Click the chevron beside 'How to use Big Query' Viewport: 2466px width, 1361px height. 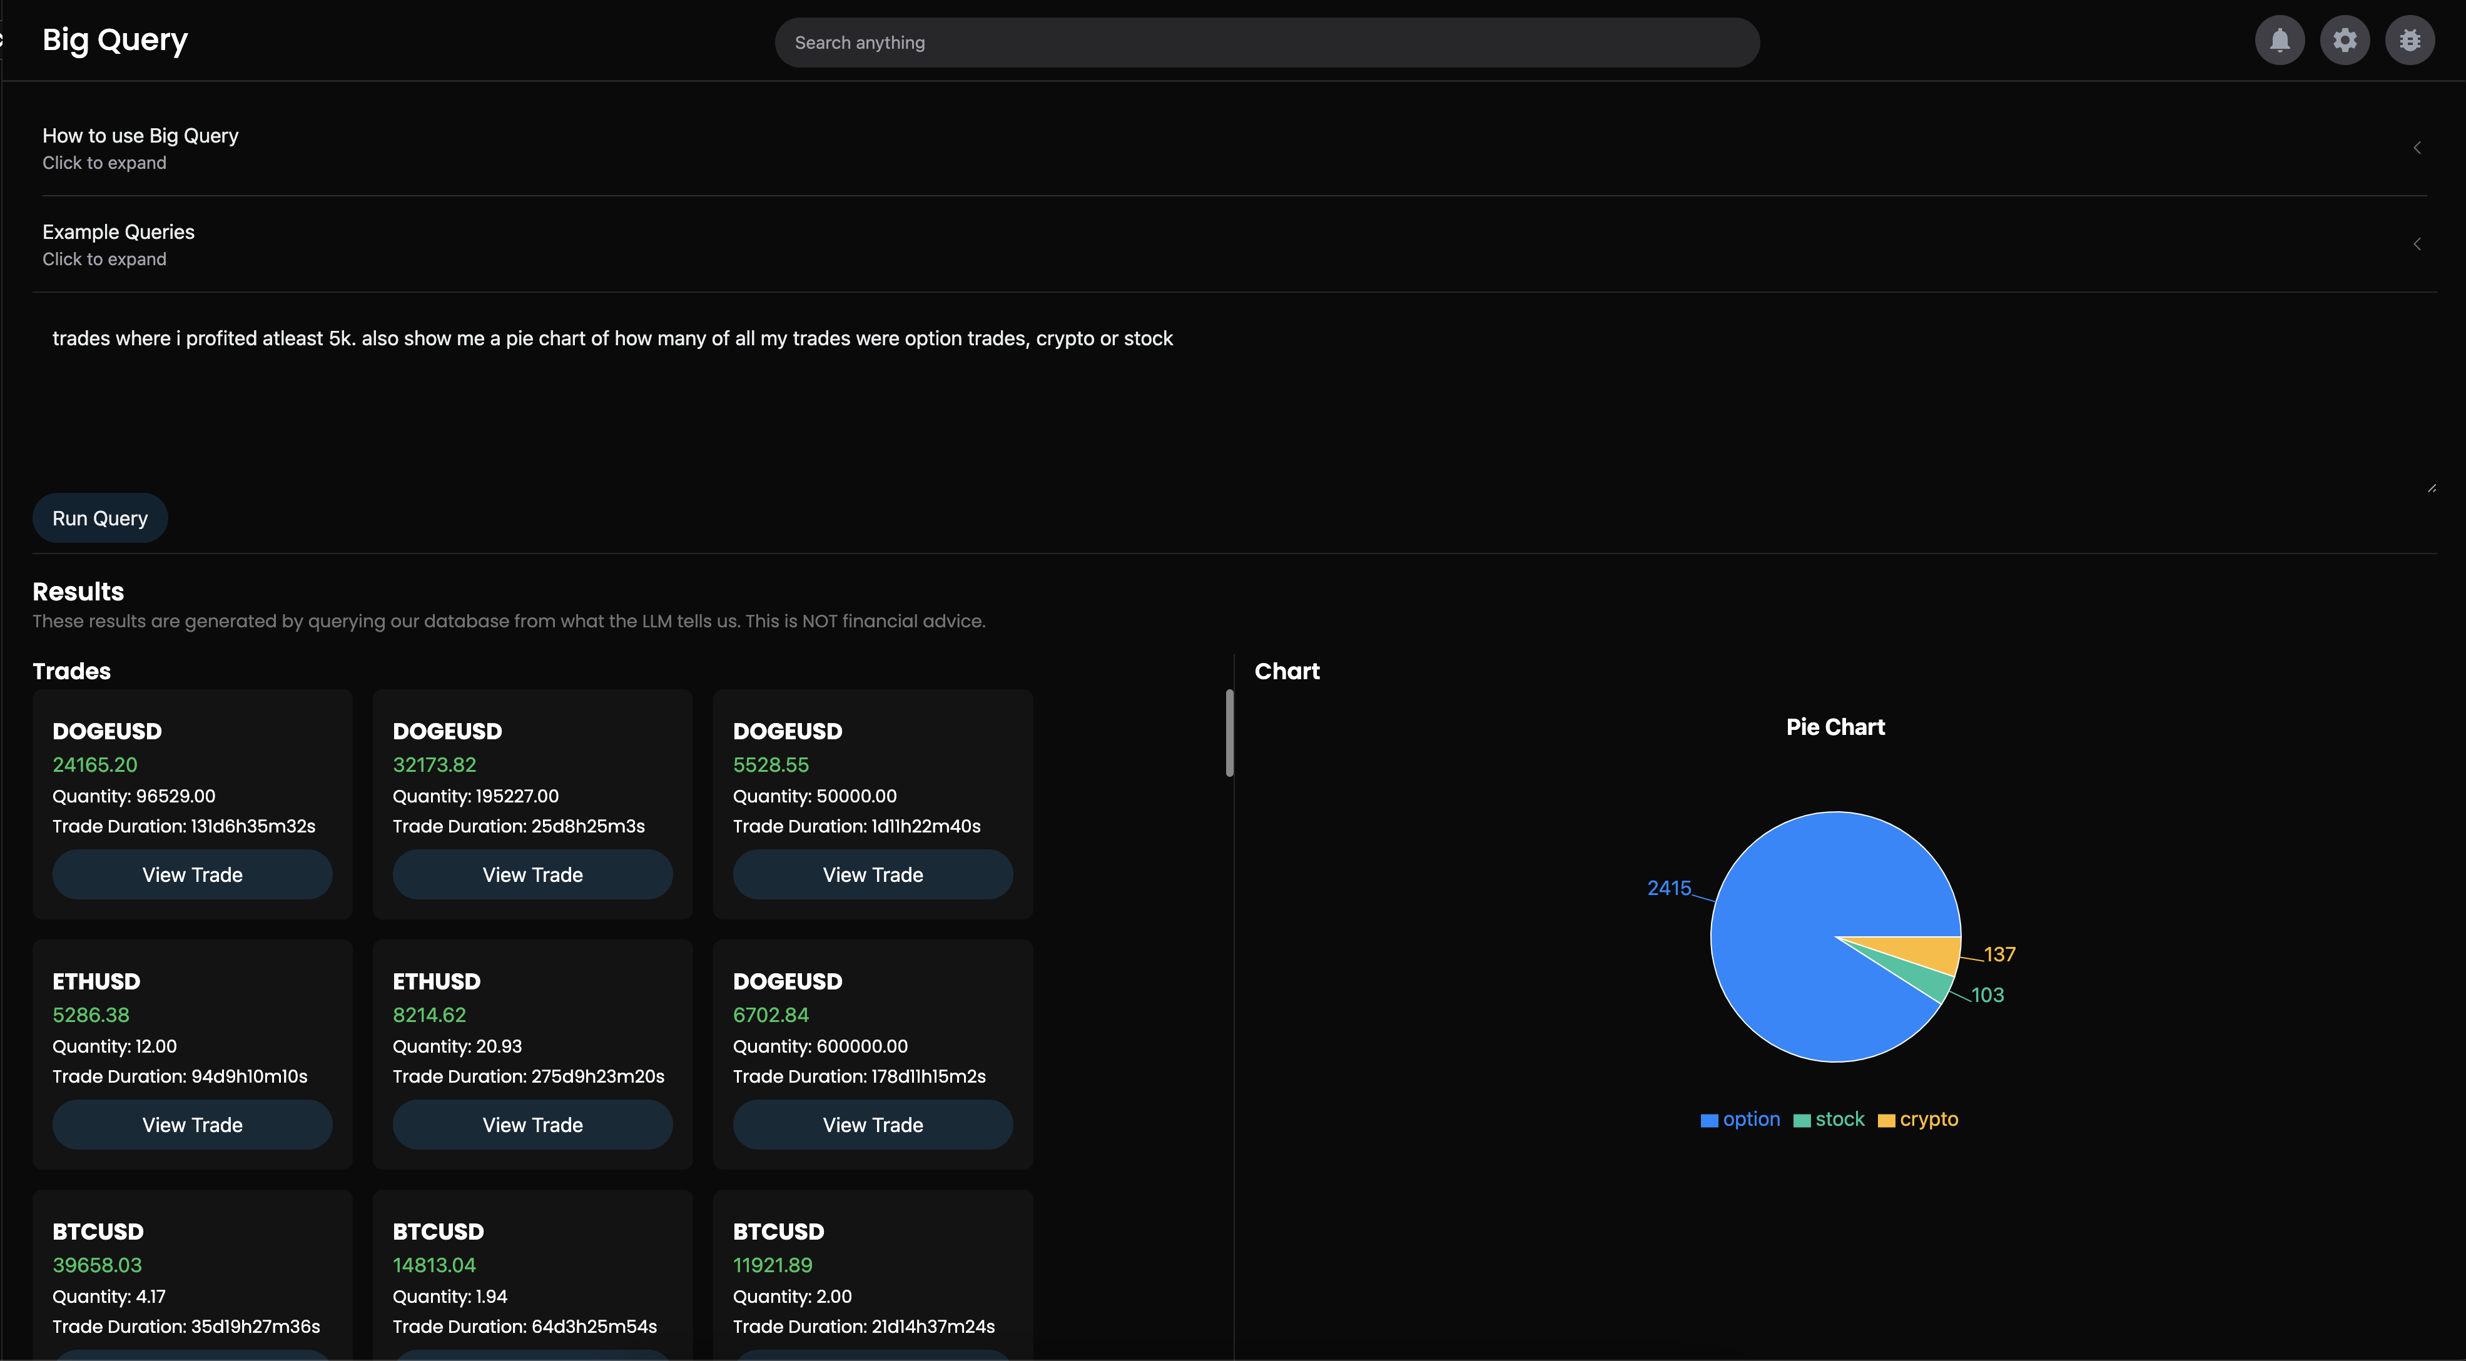2416,148
